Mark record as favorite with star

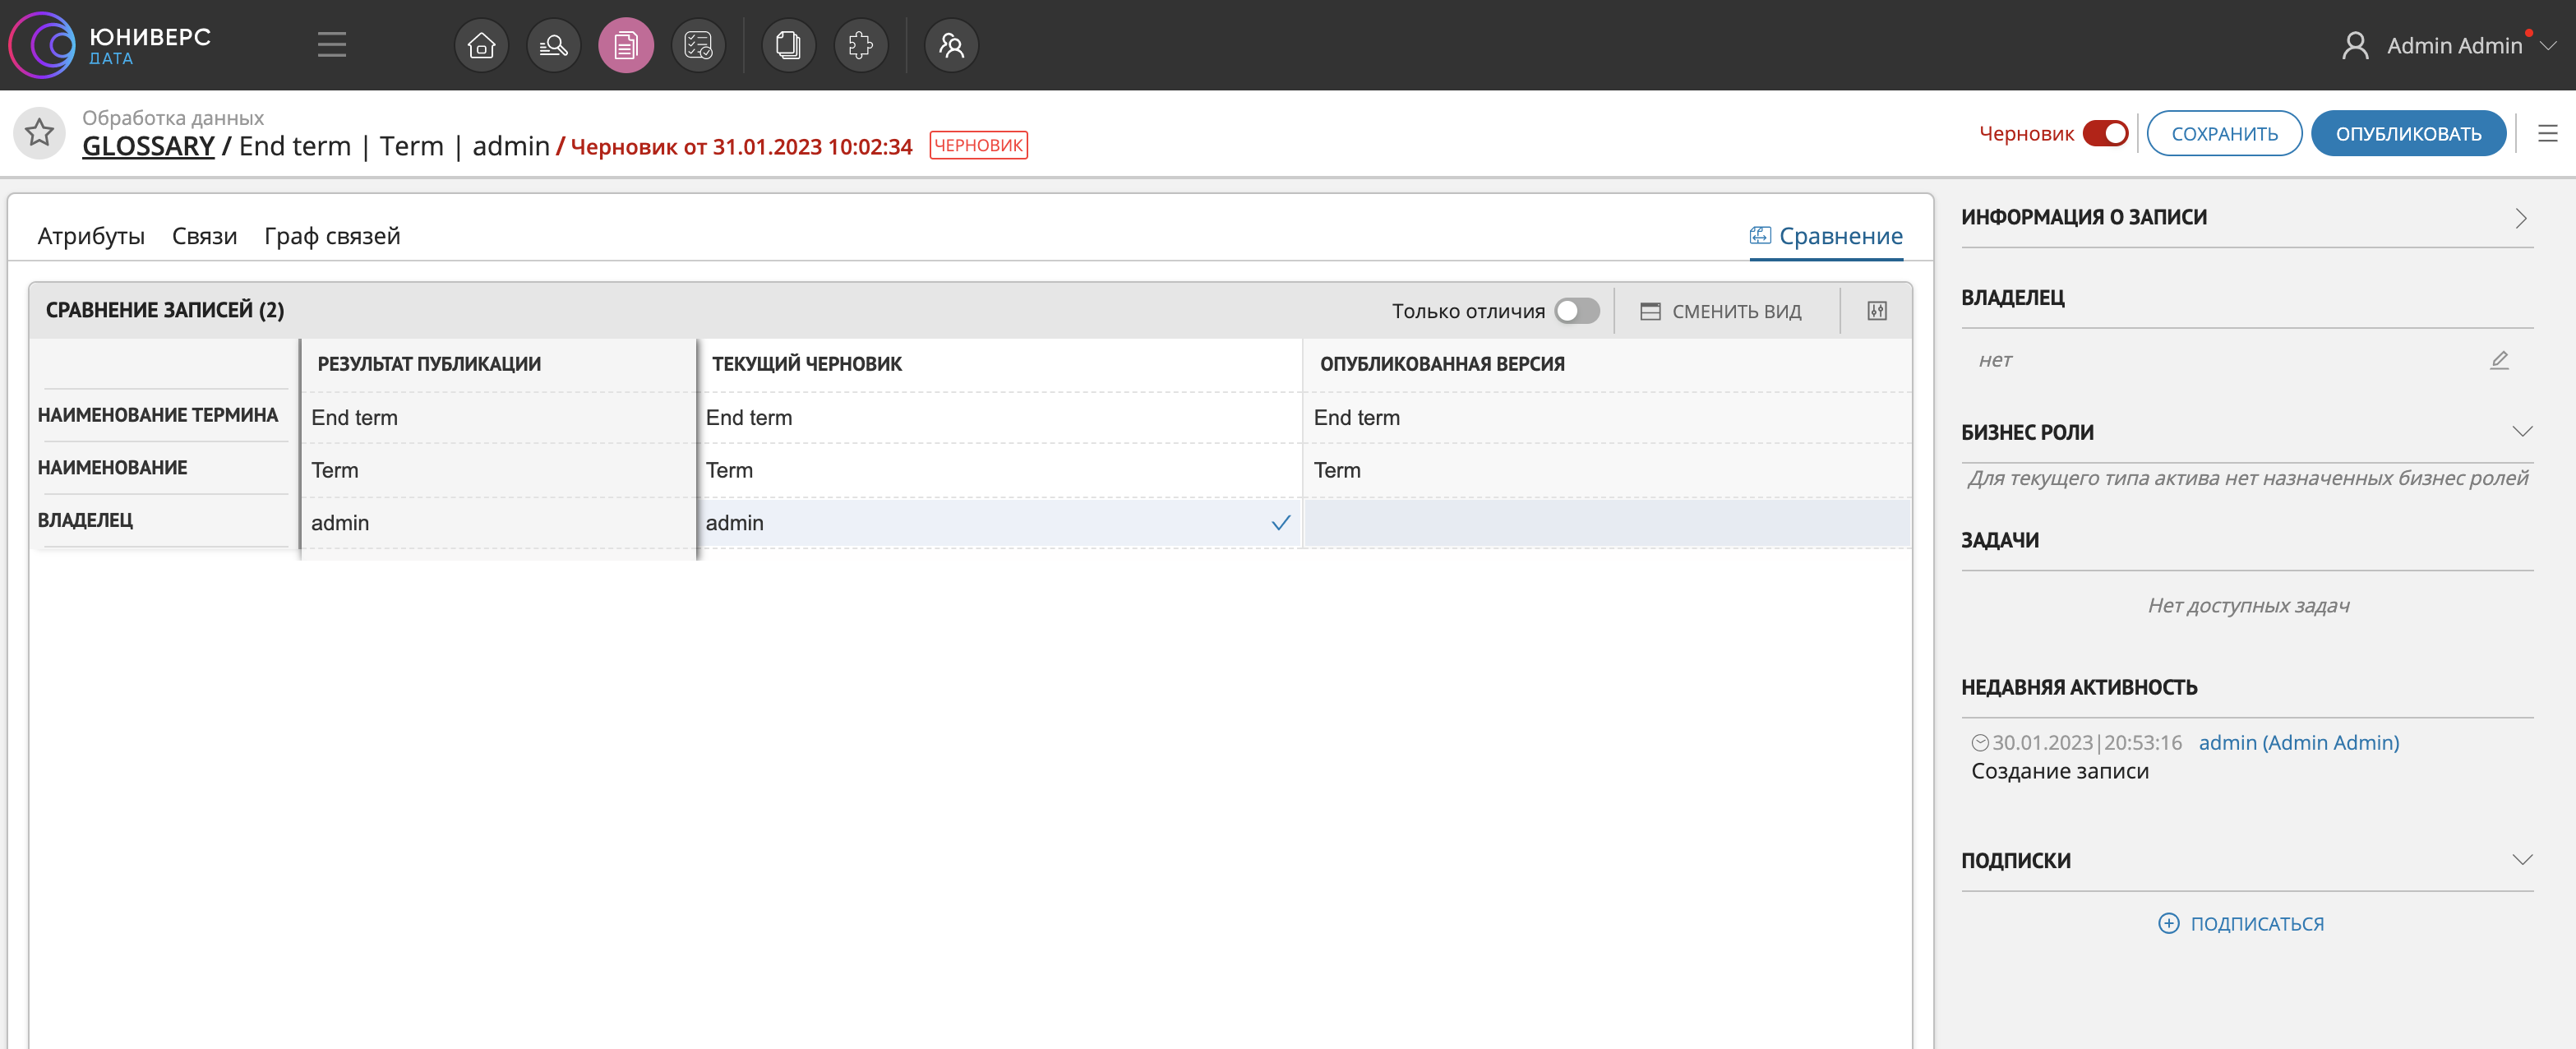(x=40, y=133)
